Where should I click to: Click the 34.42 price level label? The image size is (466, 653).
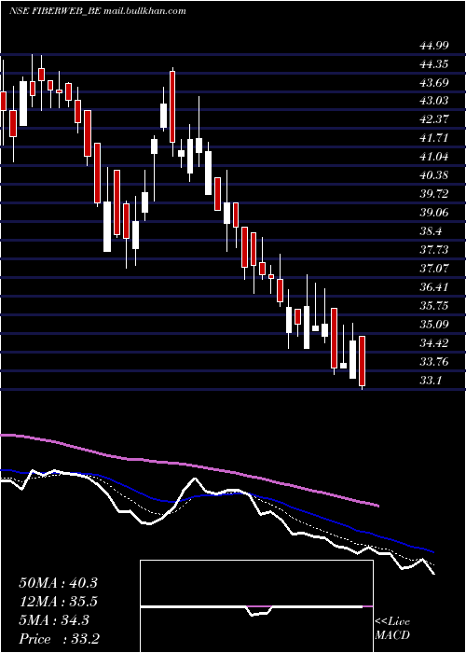coord(434,343)
